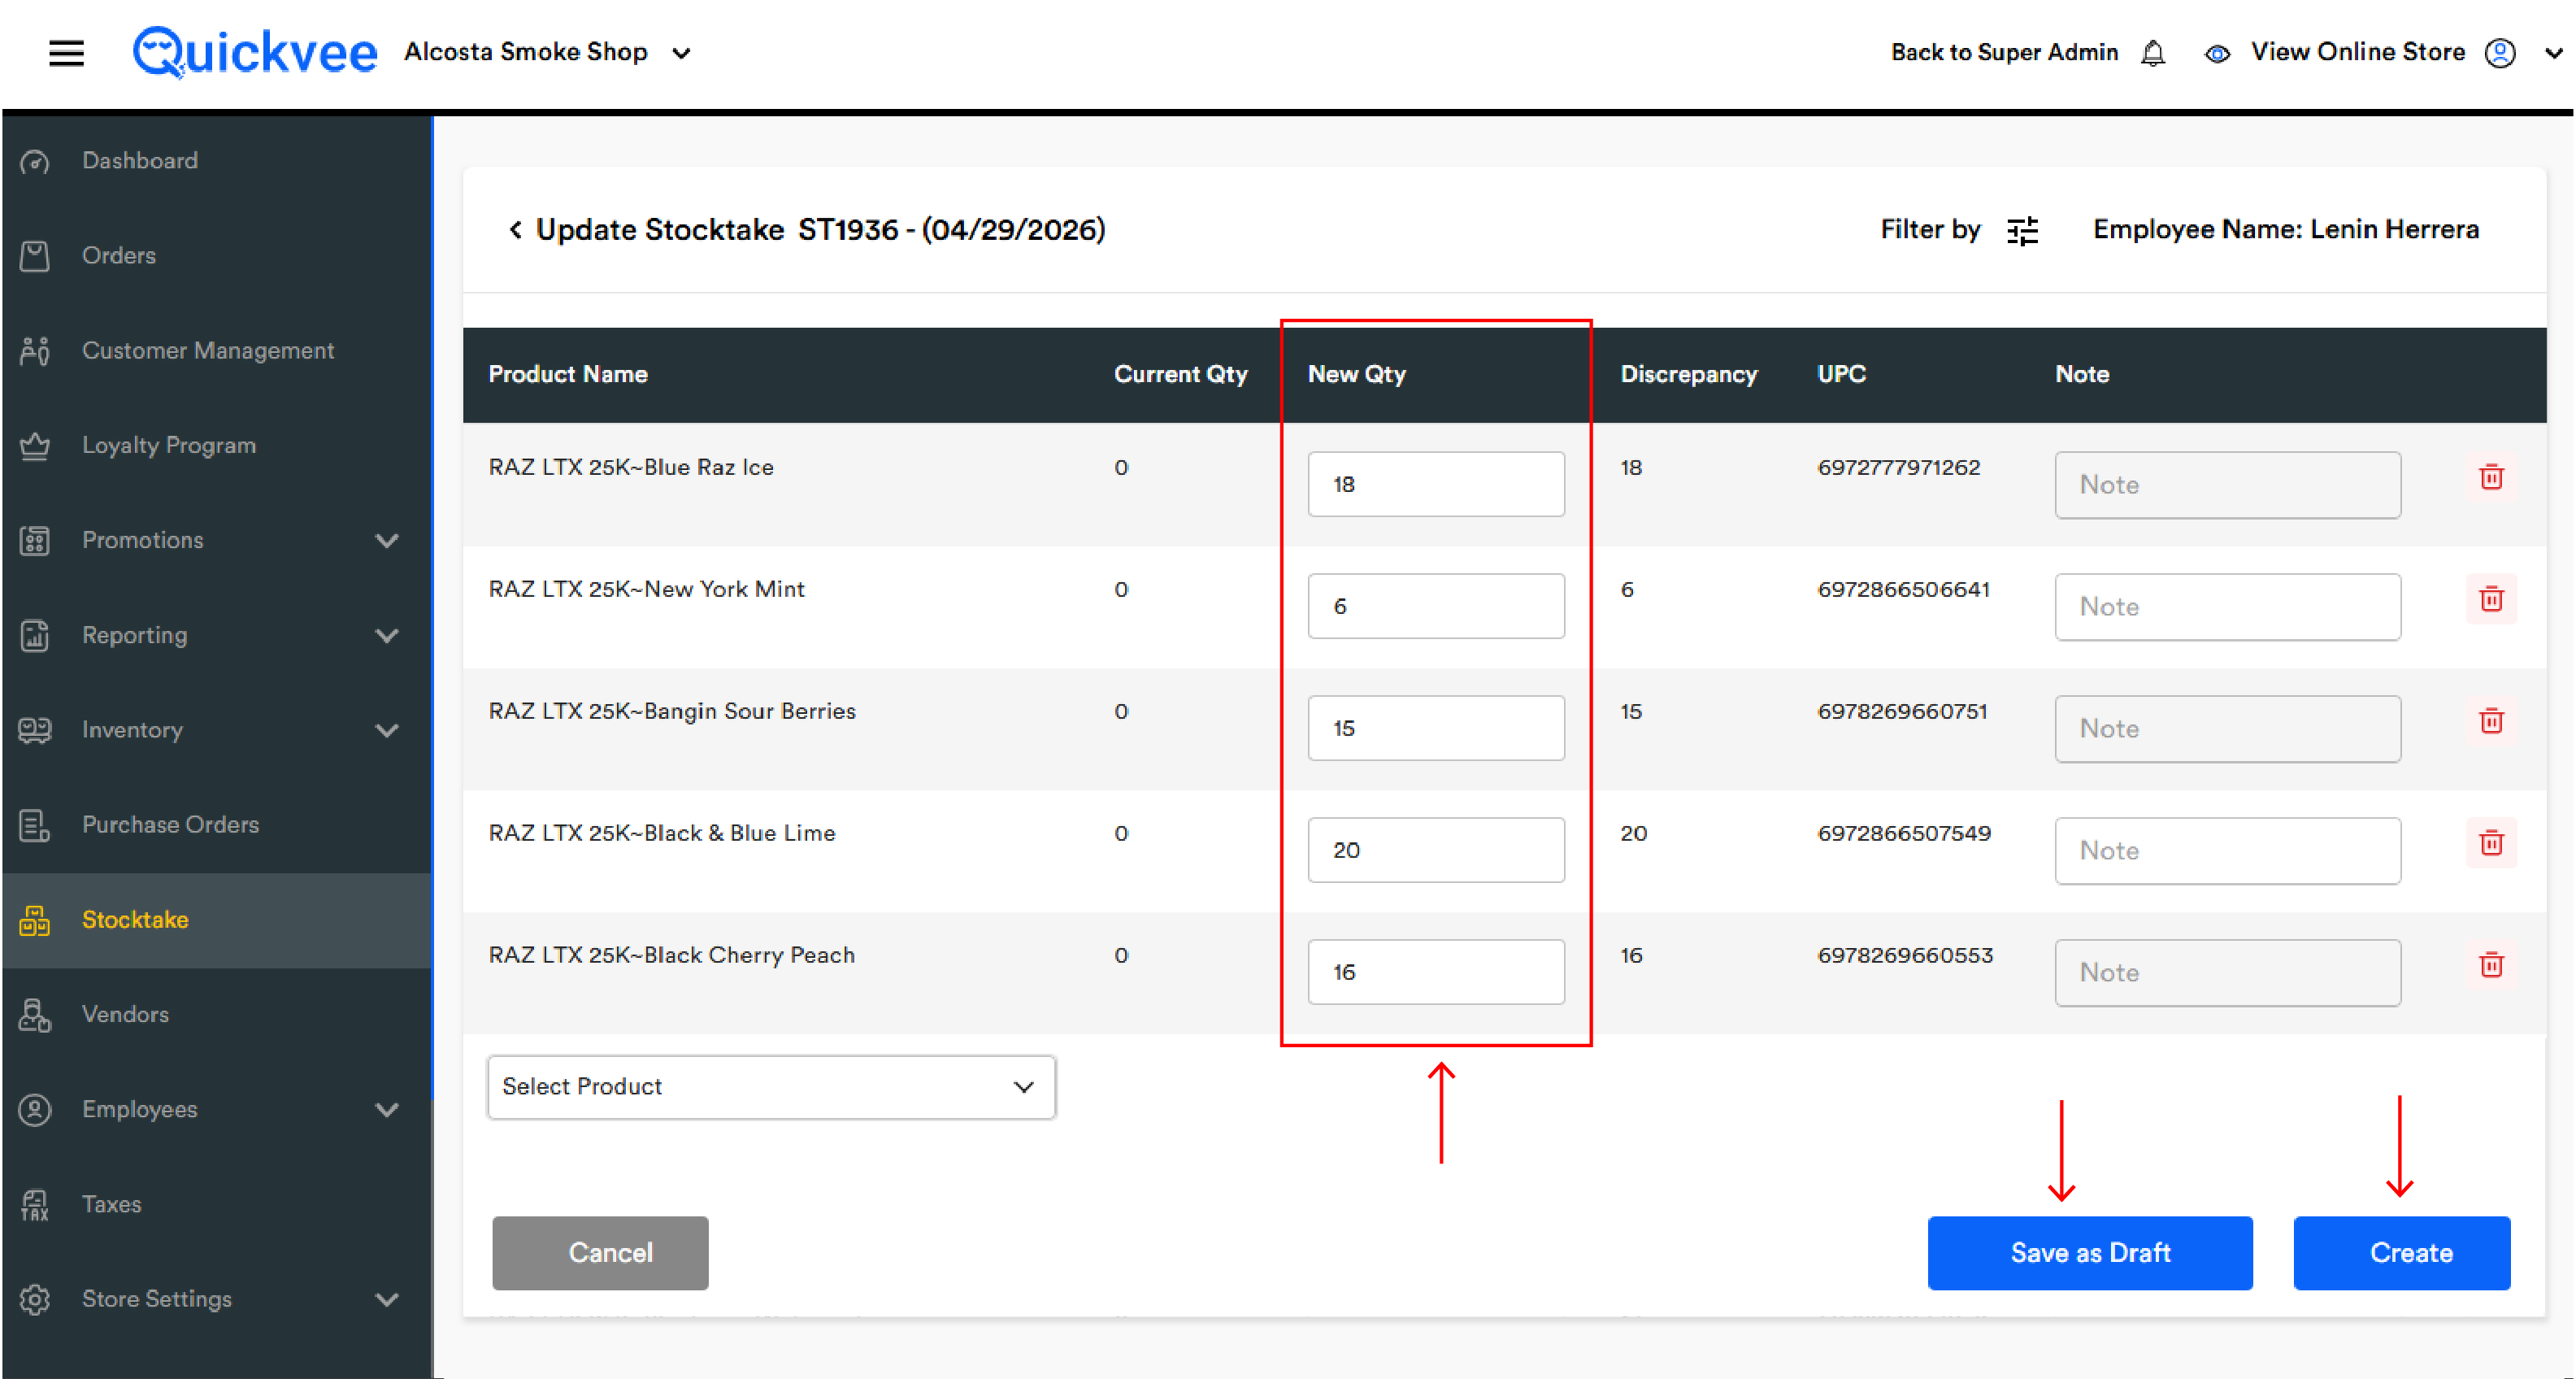Delete the Bangin Sour Berries row
This screenshot has height=1379, width=2576.
click(2491, 721)
